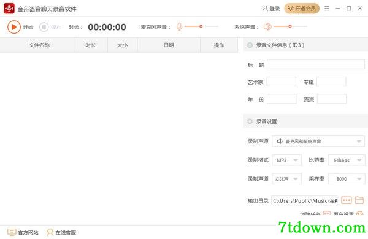Open the 录制格式 MP3 dropdown
Screen dimensions: 368x239
[286, 160]
